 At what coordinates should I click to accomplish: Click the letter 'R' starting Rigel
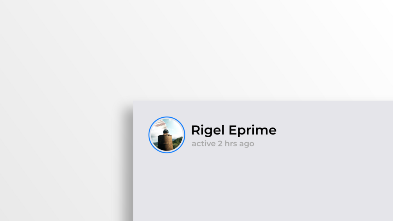click(196, 130)
